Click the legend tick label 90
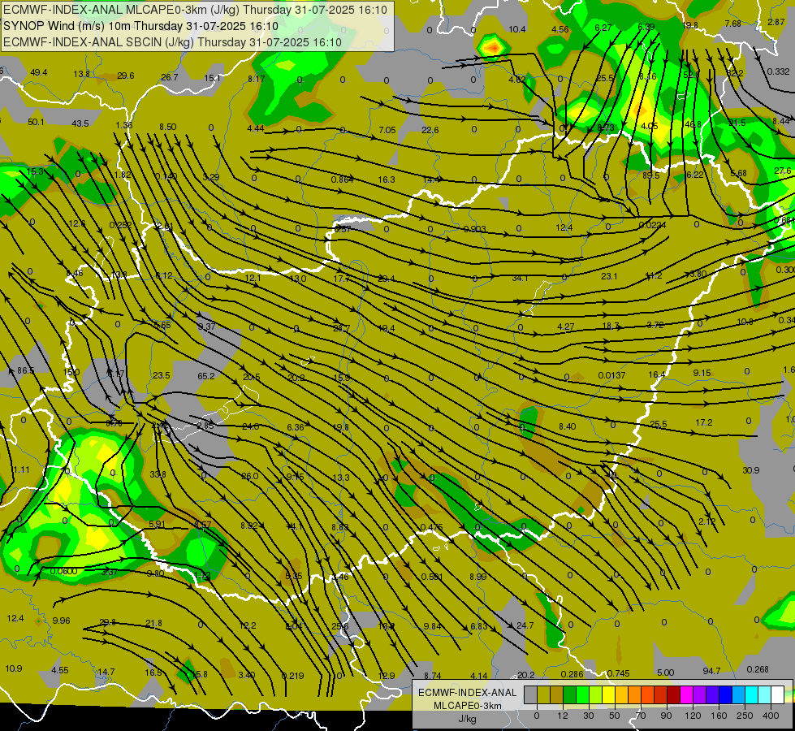The image size is (795, 731). click(666, 716)
